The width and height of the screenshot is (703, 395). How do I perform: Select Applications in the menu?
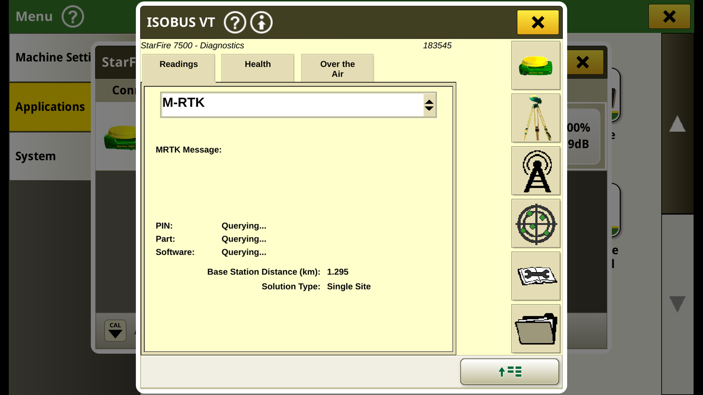(x=50, y=107)
